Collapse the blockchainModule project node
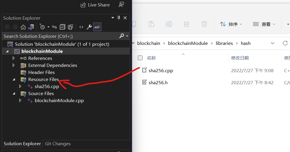 click(x=7, y=51)
